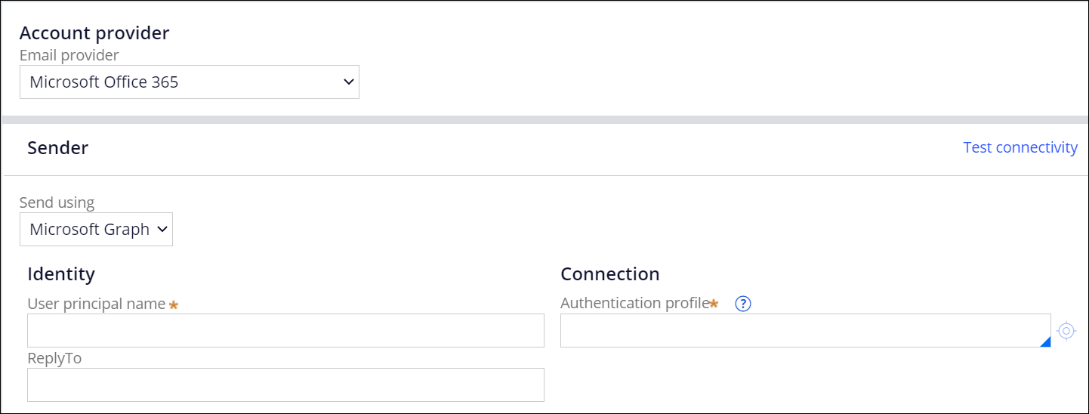Click the required asterisk by User principal name
The width and height of the screenshot is (1089, 414).
[174, 304]
